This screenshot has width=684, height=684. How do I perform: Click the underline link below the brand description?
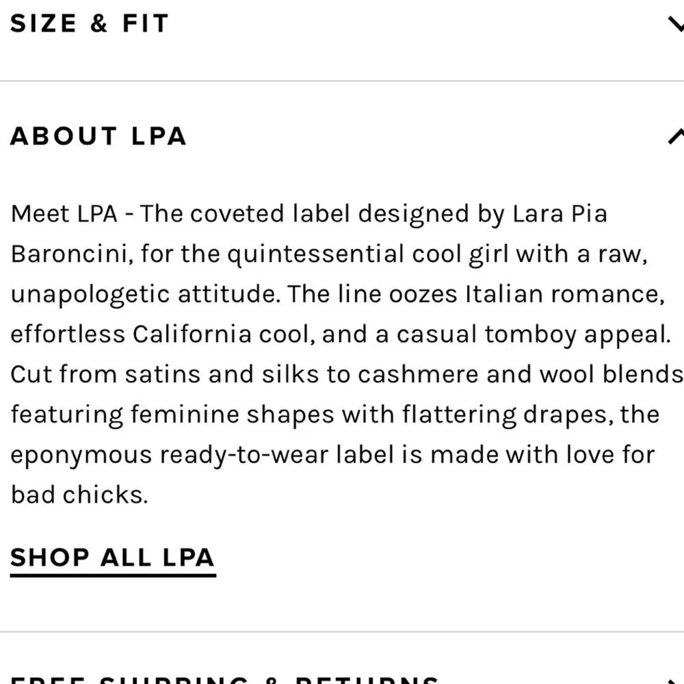pos(111,557)
